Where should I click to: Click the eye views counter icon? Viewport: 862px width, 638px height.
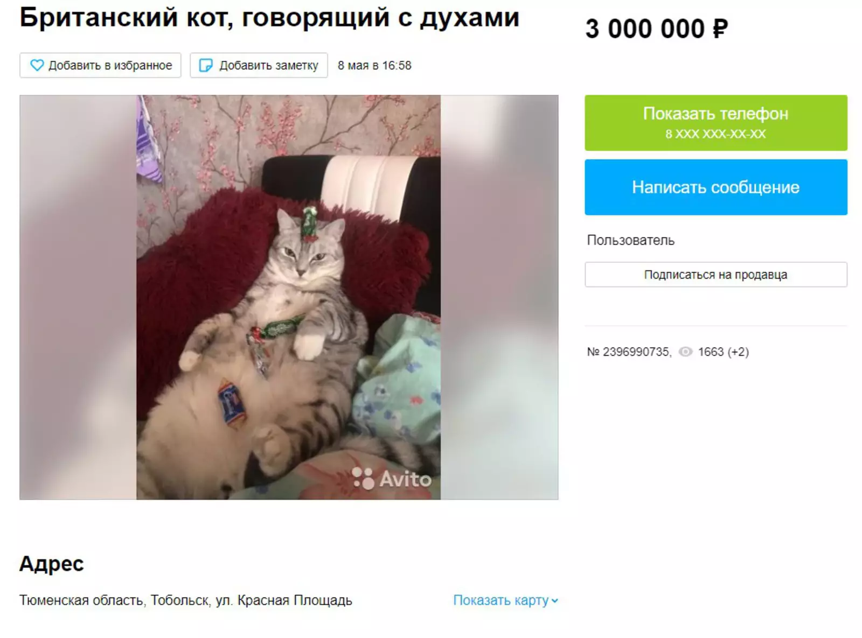[685, 352]
